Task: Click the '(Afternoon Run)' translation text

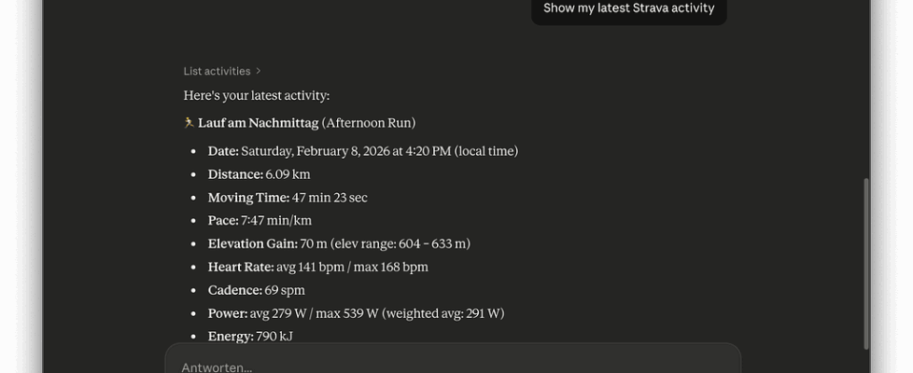Action: (369, 123)
